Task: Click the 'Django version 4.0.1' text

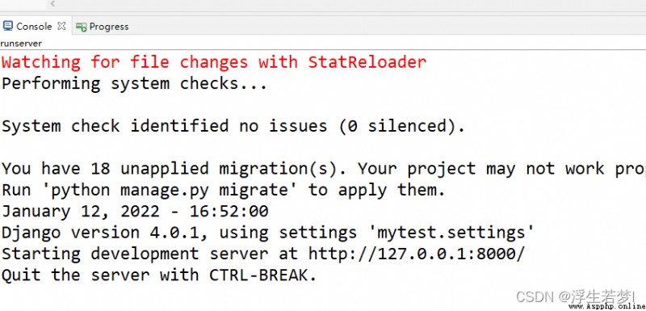Action: click(99, 233)
